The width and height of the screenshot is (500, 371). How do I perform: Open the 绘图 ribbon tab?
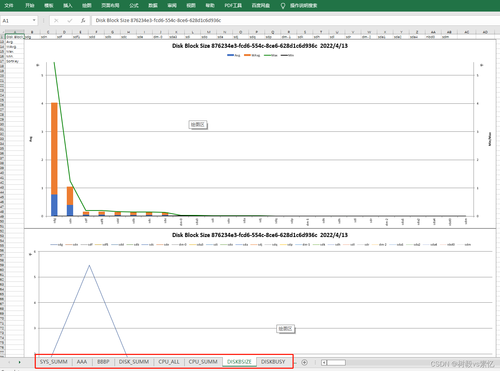pyautogui.click(x=87, y=6)
